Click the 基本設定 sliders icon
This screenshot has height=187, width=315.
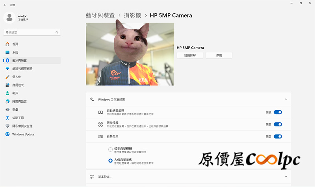coord(92,177)
